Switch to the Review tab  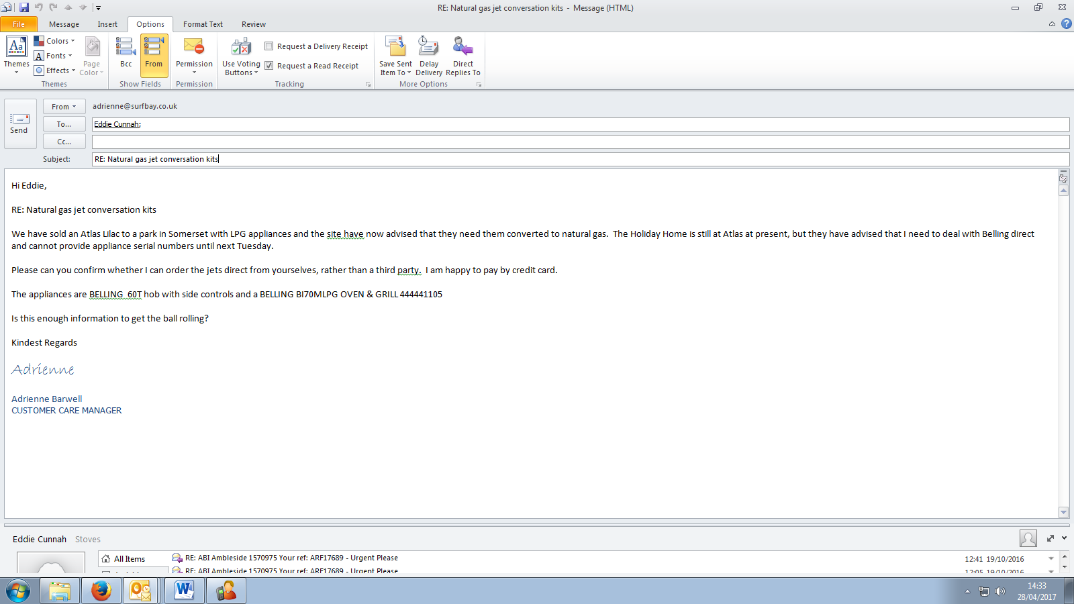coord(254,24)
